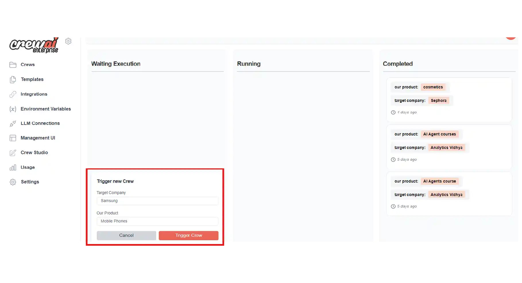Click the Crew Studio pencil icon

tap(13, 153)
